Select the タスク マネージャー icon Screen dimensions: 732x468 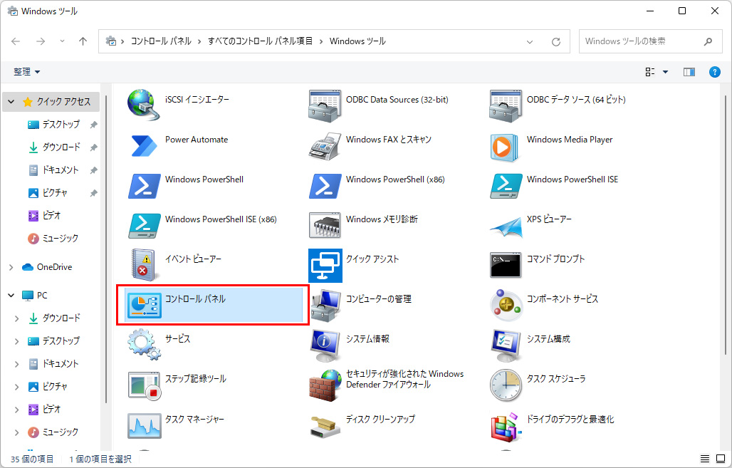tap(145, 425)
